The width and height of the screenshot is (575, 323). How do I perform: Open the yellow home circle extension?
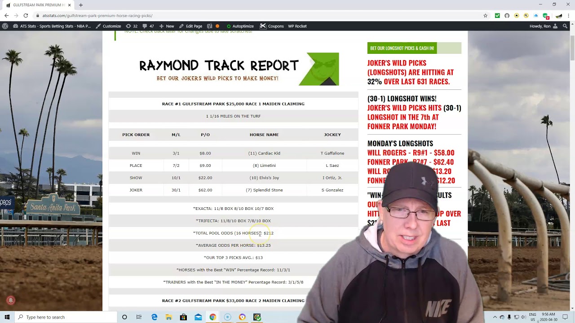pos(517,15)
